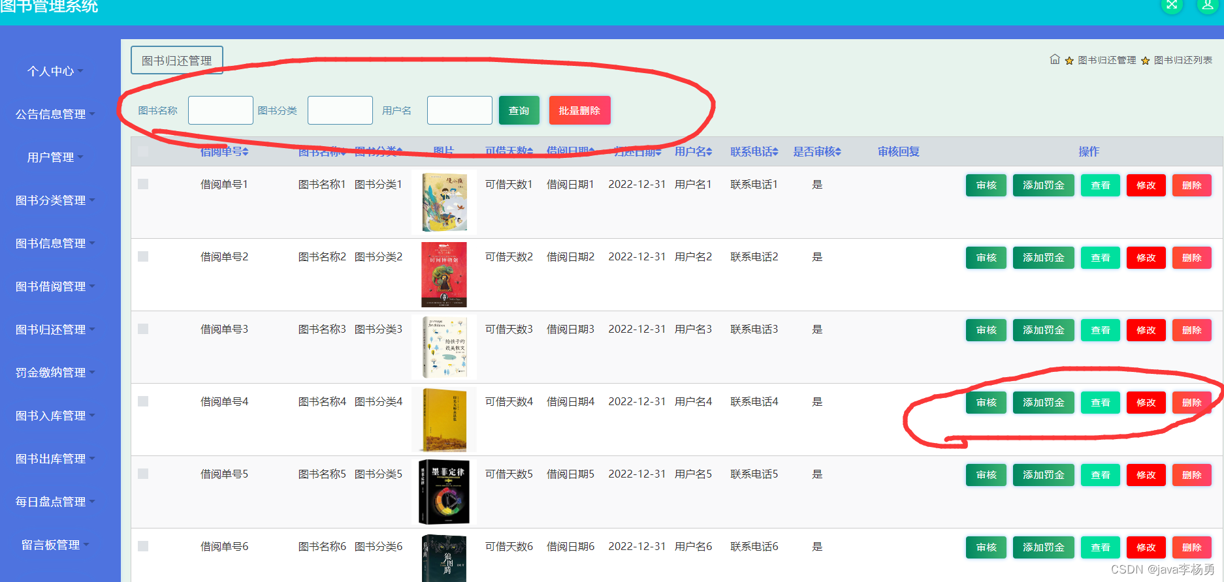Select the checkbox for 借阅单号1 row
Image resolution: width=1224 pixels, height=582 pixels.
point(143,184)
